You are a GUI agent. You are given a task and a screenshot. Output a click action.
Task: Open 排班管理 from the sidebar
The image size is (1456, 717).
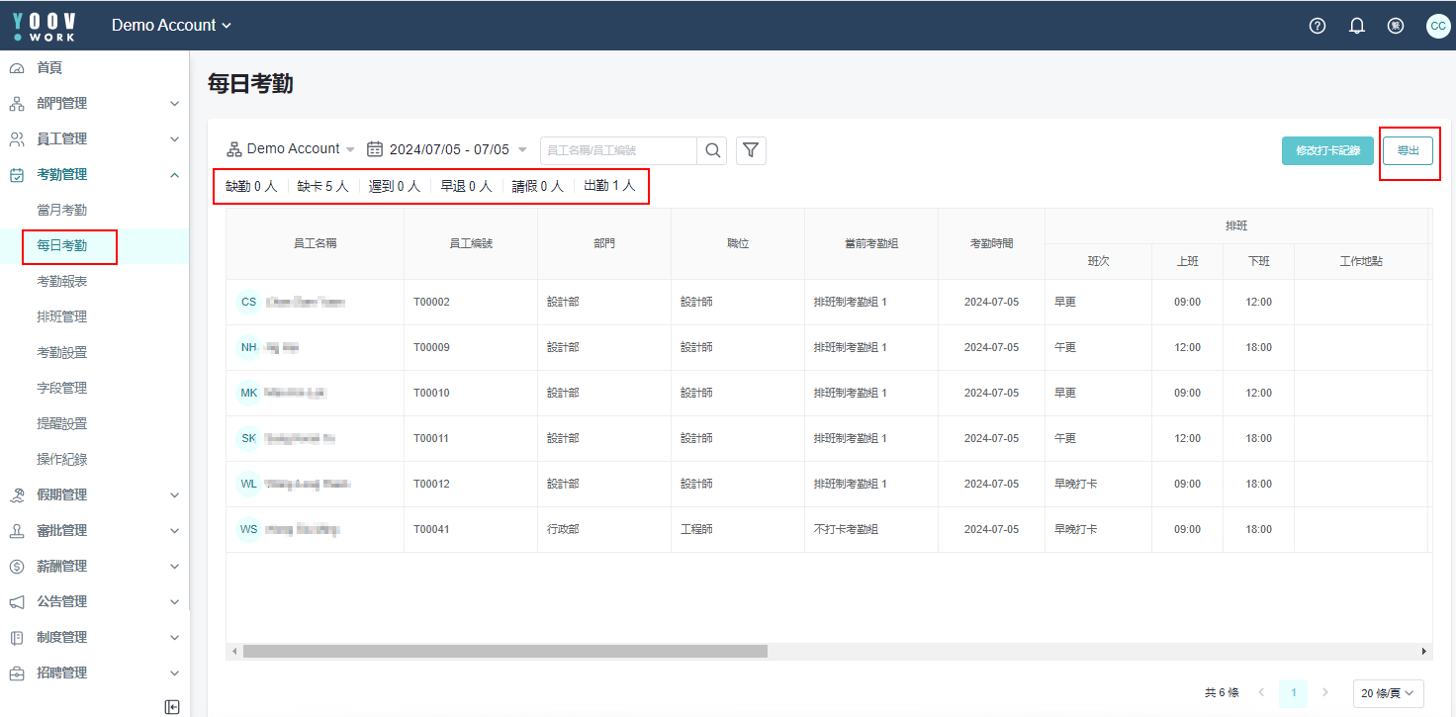coord(61,316)
